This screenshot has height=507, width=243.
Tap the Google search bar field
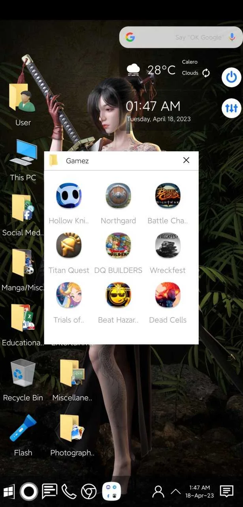click(x=181, y=37)
